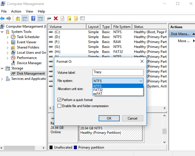Open the Action menu

coord(16,11)
